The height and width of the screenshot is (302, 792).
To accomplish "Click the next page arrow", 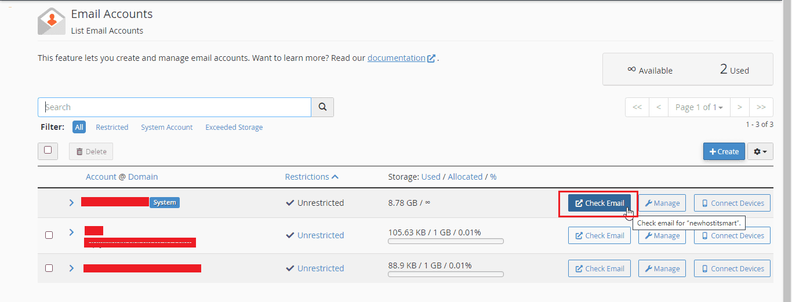I will (x=739, y=107).
